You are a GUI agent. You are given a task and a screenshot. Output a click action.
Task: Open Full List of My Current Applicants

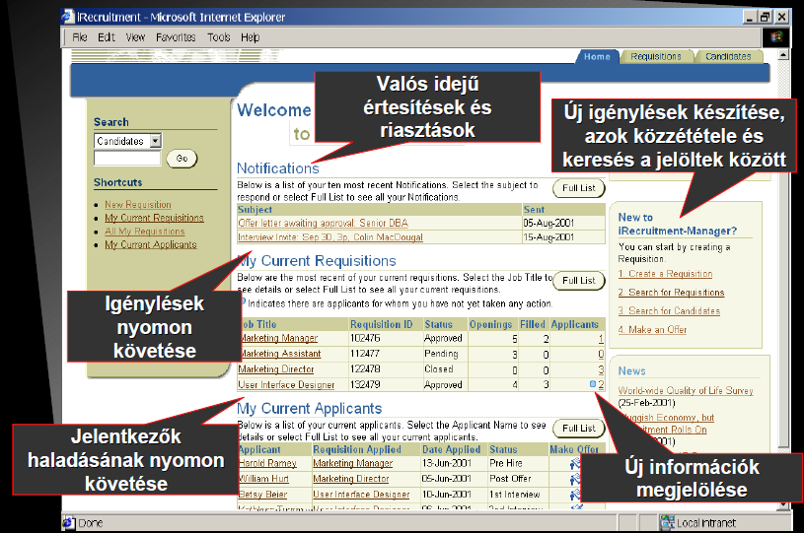tap(579, 428)
